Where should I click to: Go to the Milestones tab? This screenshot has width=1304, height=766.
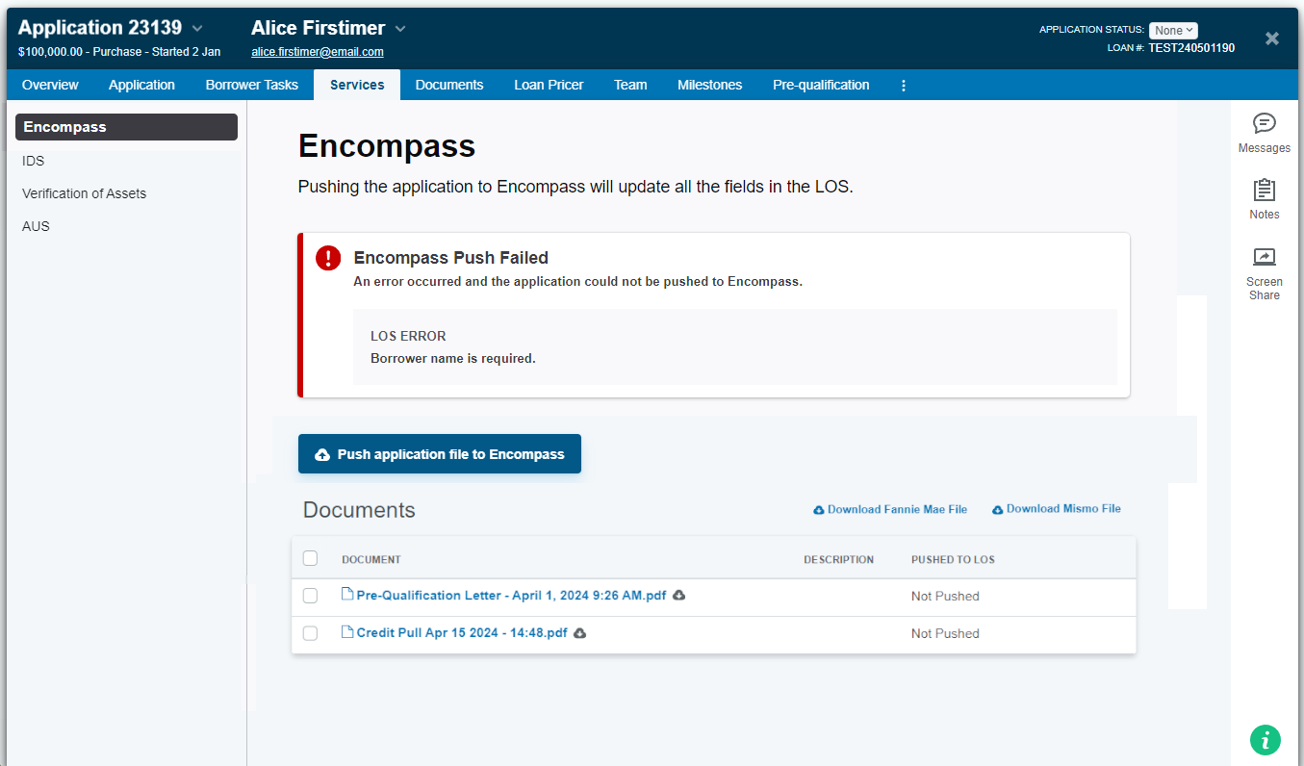(709, 85)
